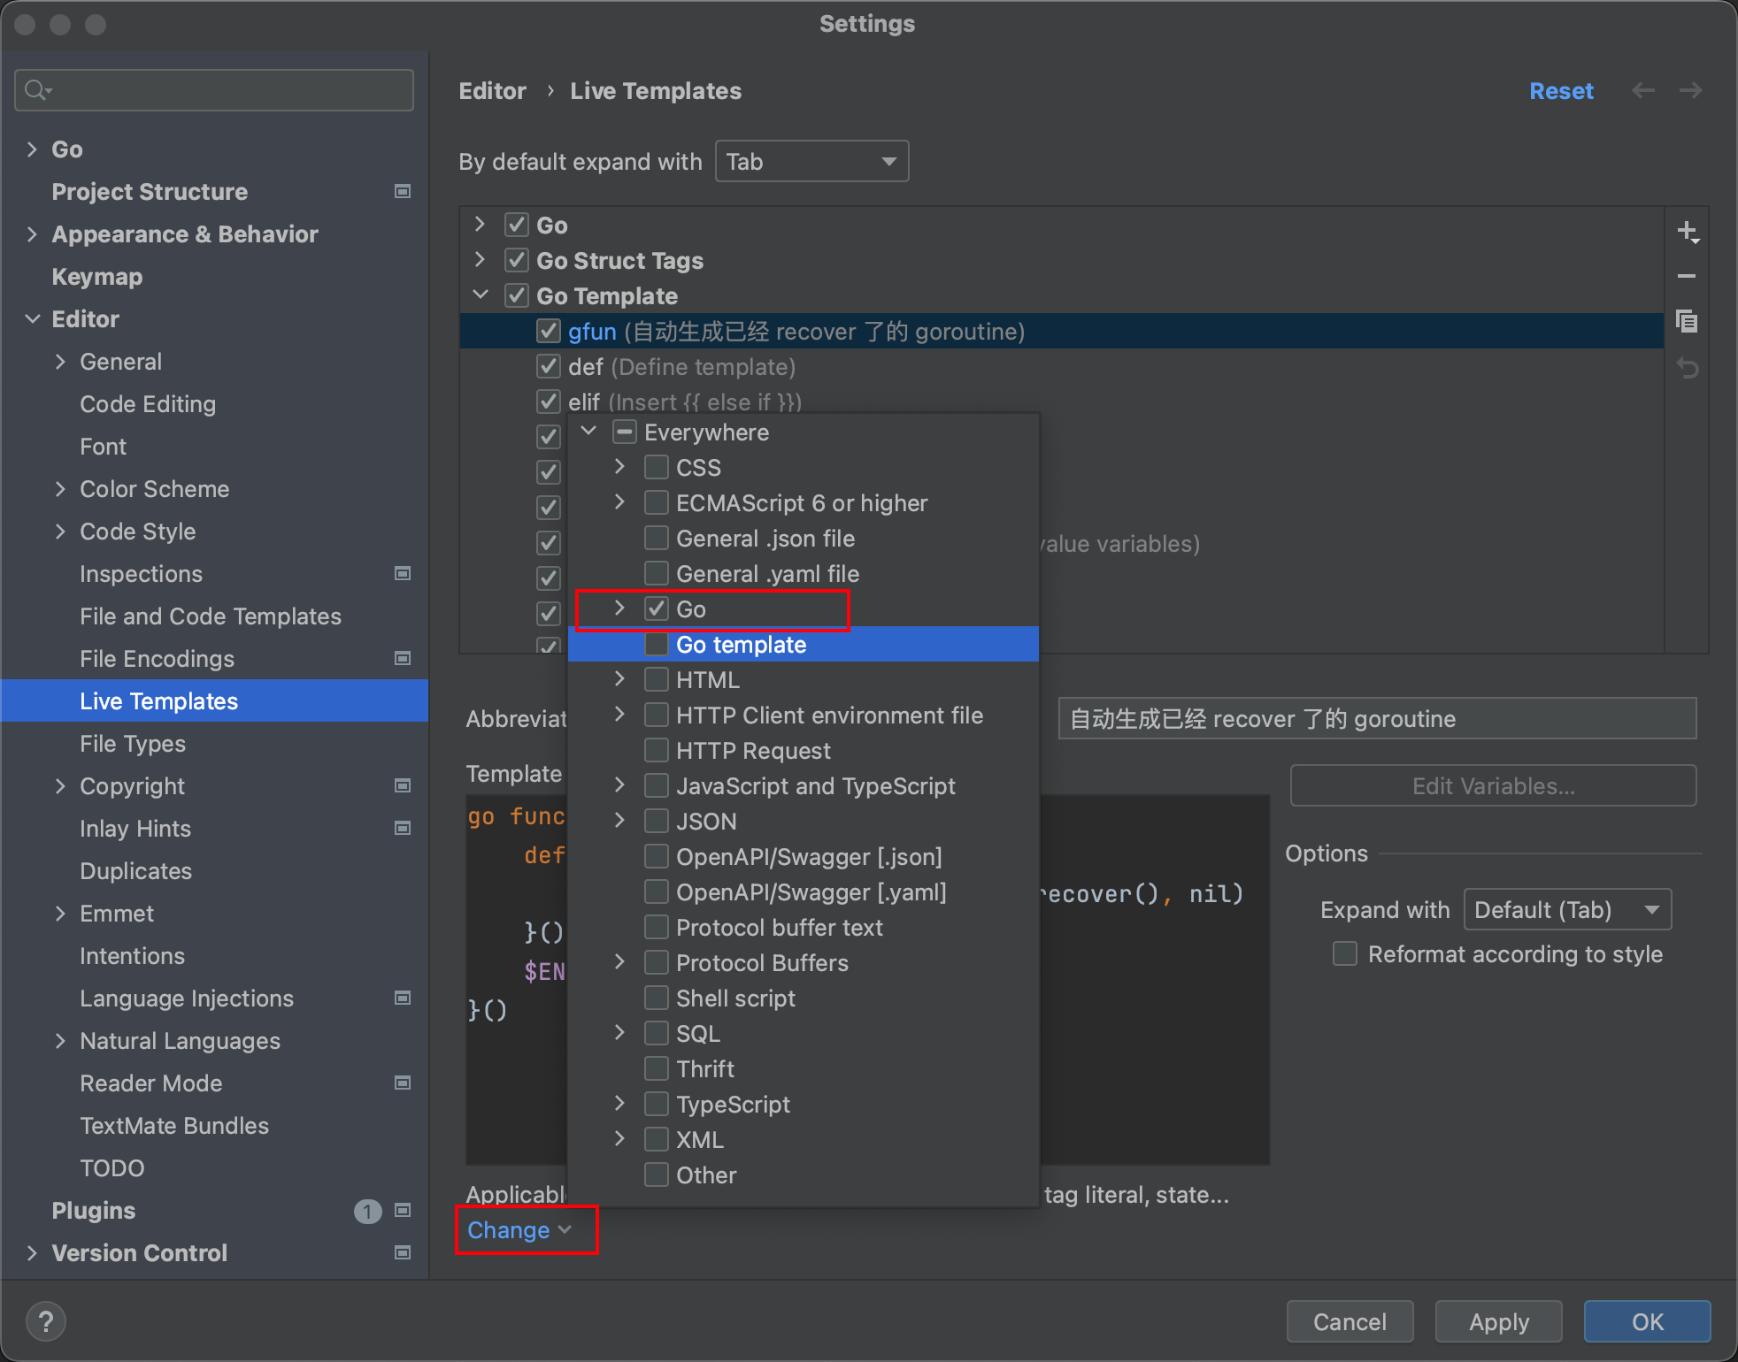Screen dimensions: 1738x1362
Task: Click the remove template minus icon
Action: point(1687,276)
